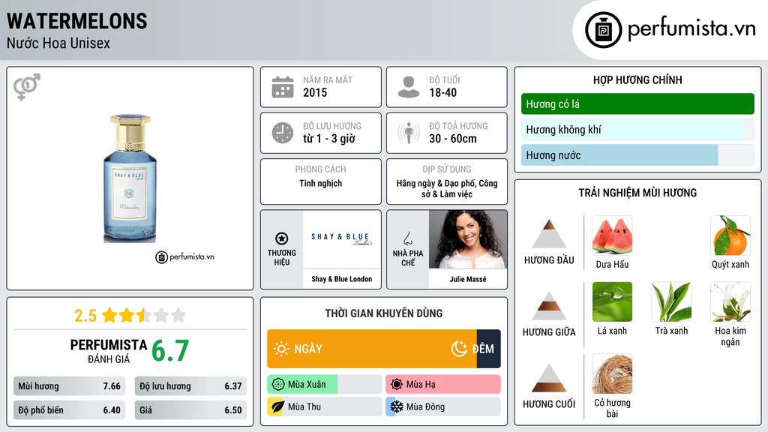This screenshot has width=768, height=432.
Task: Click the Mùi hương 7.66 score bar
Action: pyautogui.click(x=70, y=386)
